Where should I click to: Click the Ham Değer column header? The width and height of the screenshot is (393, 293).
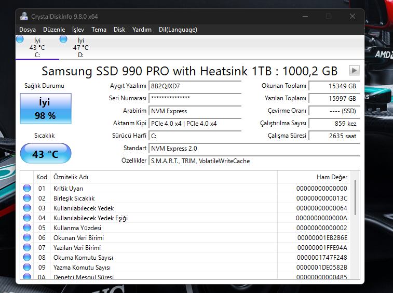tap(314, 177)
